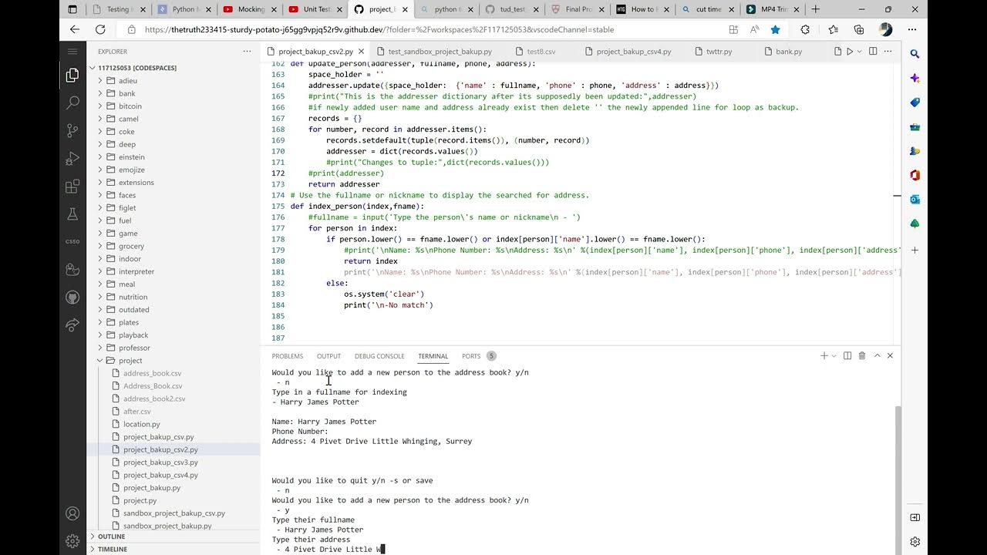The width and height of the screenshot is (987, 555).
Task: Open Edge sidebar search icon
Action: click(915, 54)
